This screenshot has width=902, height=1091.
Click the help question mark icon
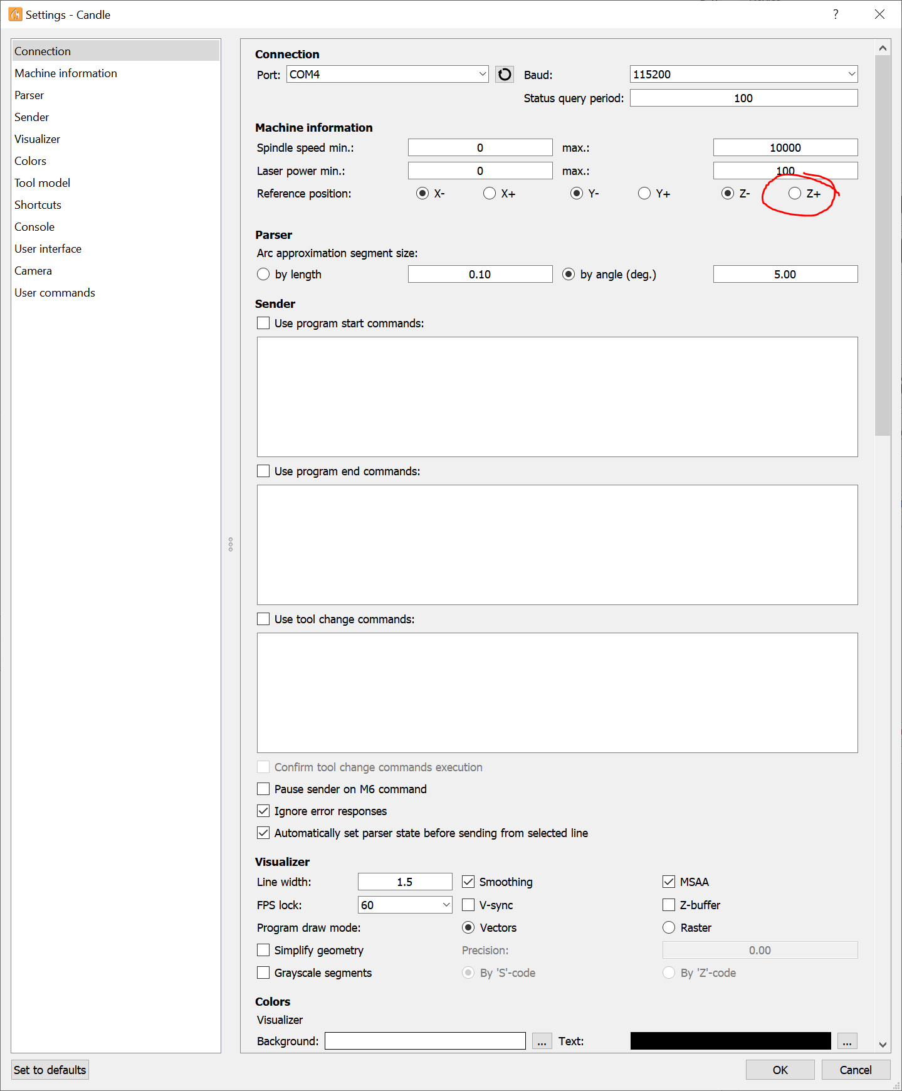pyautogui.click(x=835, y=14)
